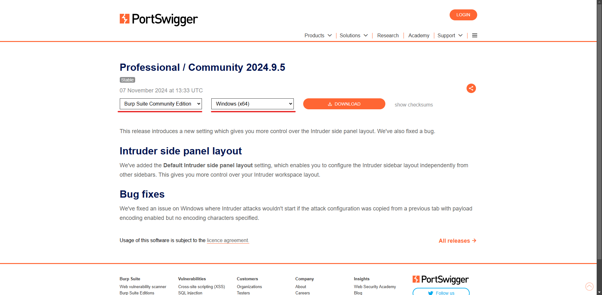Click the All releases arrow link
Screen dimensions: 602x295
tap(457, 241)
